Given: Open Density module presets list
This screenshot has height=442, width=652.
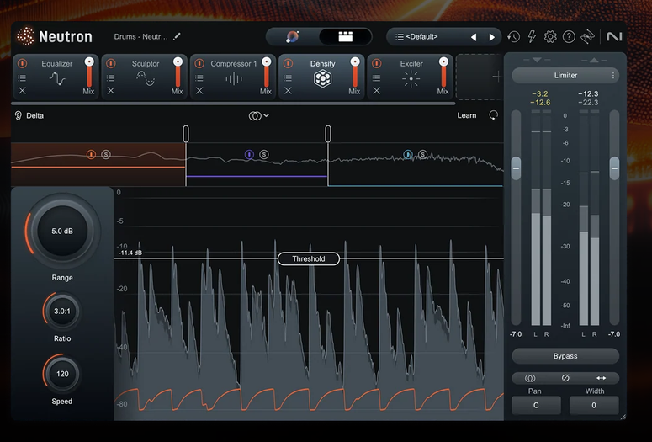Looking at the screenshot, I should click(288, 77).
